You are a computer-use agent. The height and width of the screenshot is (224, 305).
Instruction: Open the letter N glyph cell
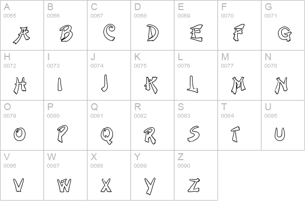click(x=283, y=76)
